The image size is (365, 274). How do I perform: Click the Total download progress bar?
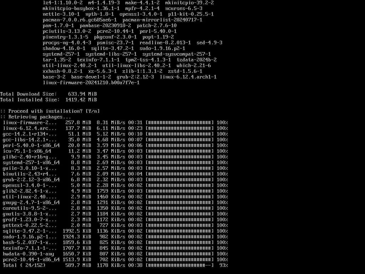pyautogui.click(x=180, y=265)
